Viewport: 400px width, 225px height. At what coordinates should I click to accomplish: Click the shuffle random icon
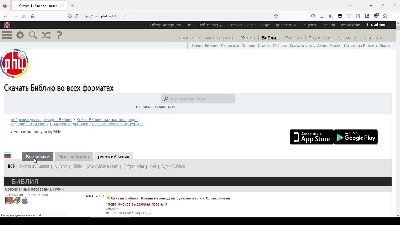(x=46, y=35)
